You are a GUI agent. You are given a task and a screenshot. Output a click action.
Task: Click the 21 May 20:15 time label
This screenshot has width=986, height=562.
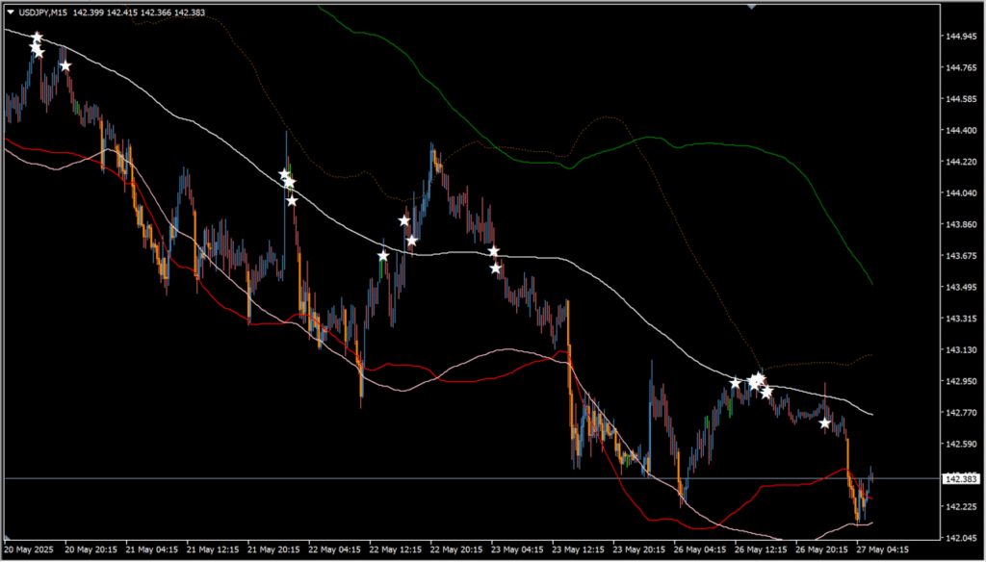pyautogui.click(x=273, y=549)
